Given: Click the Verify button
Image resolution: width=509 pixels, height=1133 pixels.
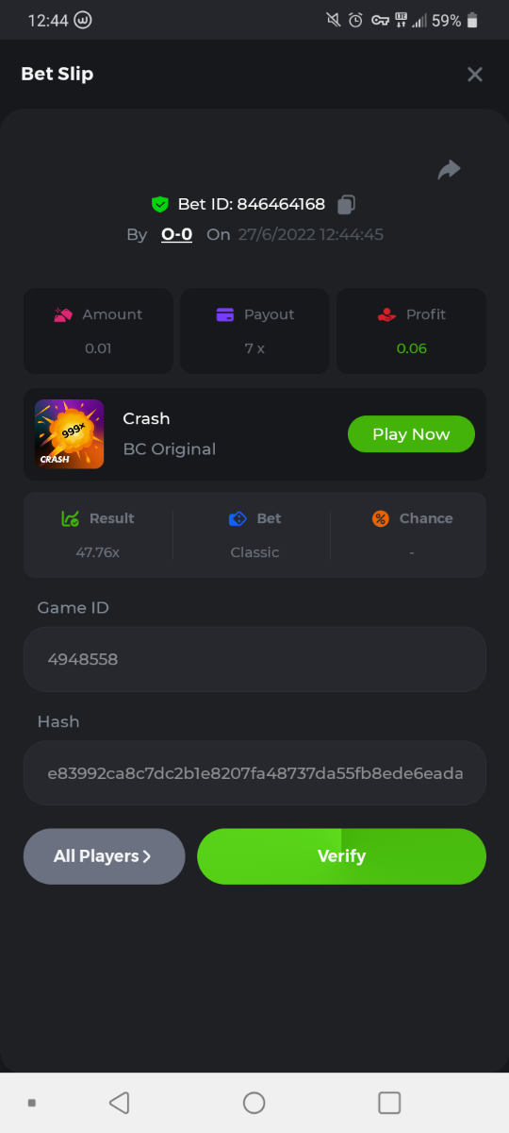Looking at the screenshot, I should (341, 856).
